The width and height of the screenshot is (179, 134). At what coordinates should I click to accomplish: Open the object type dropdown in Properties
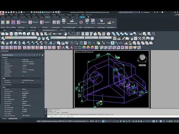tap(19, 55)
